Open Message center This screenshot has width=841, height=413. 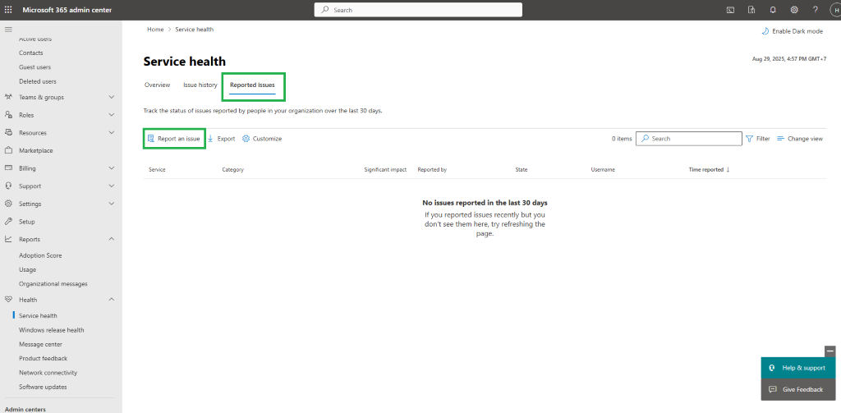tap(41, 344)
